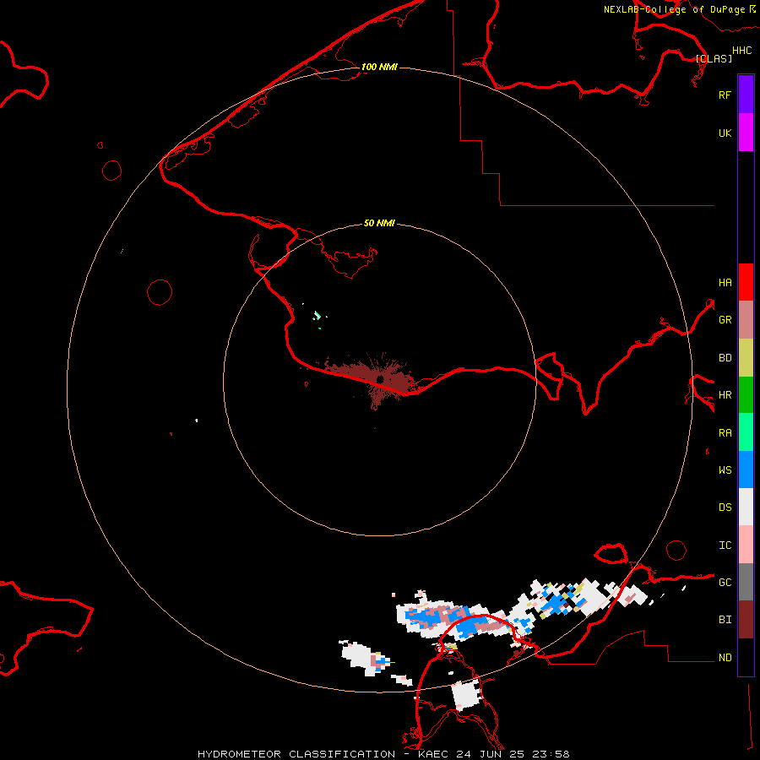The image size is (760, 760).
Task: Select the BD yellow legend swatch
Action: point(746,357)
